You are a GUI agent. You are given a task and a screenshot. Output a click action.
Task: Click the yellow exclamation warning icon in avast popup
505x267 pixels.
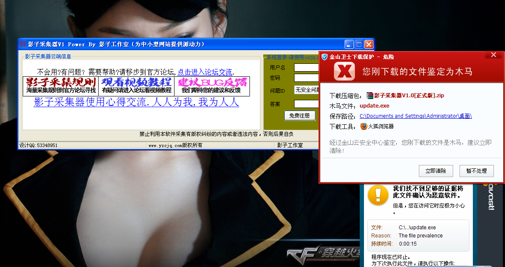(x=378, y=195)
